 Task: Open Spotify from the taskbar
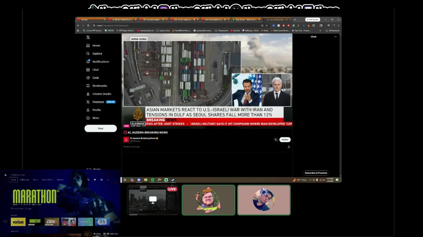pos(152,180)
